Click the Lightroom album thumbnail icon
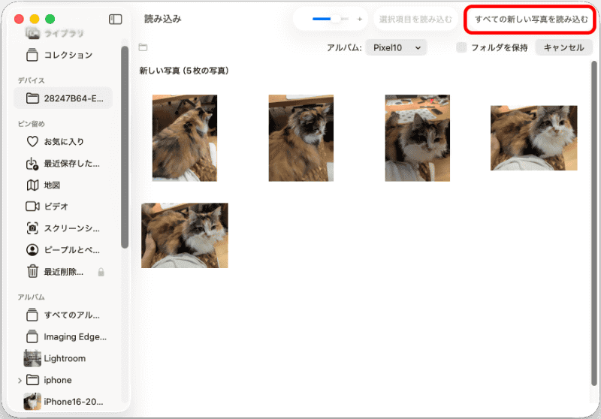This screenshot has height=419, width=601. click(x=32, y=358)
